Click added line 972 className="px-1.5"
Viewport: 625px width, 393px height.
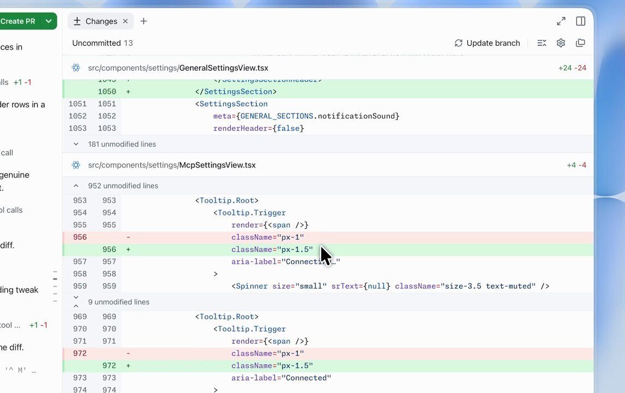click(x=328, y=366)
